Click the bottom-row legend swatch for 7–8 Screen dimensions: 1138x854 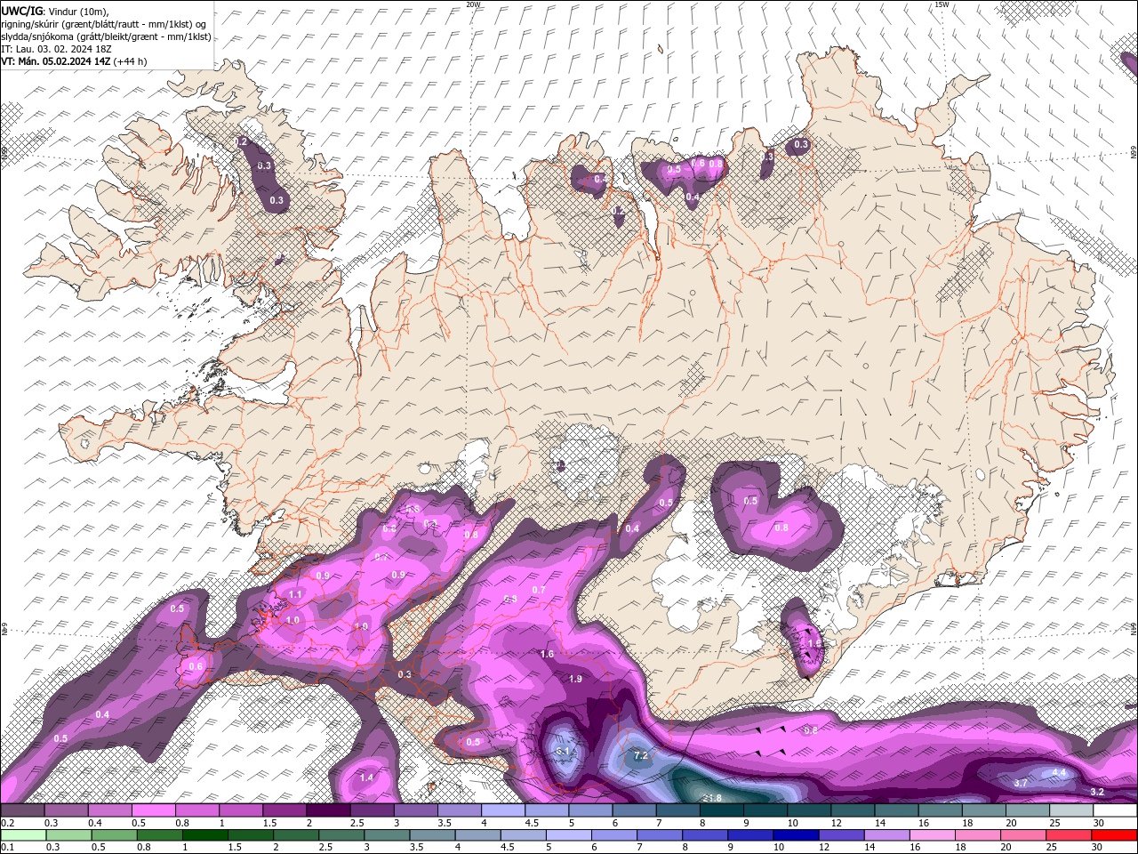658,835
